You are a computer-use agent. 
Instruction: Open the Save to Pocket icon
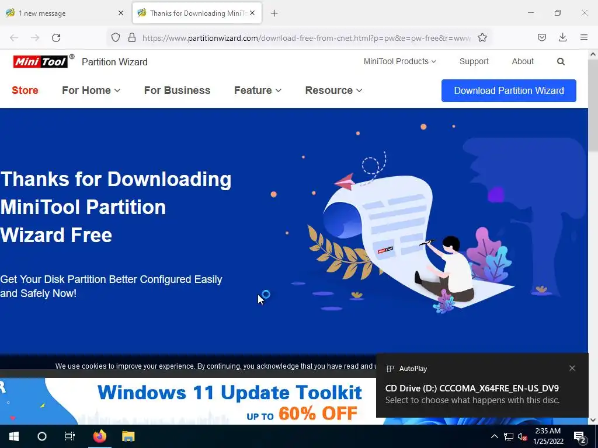point(541,37)
